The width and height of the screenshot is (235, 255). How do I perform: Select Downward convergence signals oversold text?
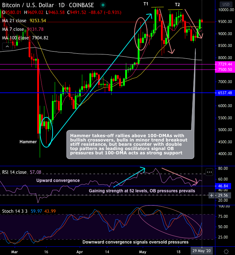click(x=136, y=242)
